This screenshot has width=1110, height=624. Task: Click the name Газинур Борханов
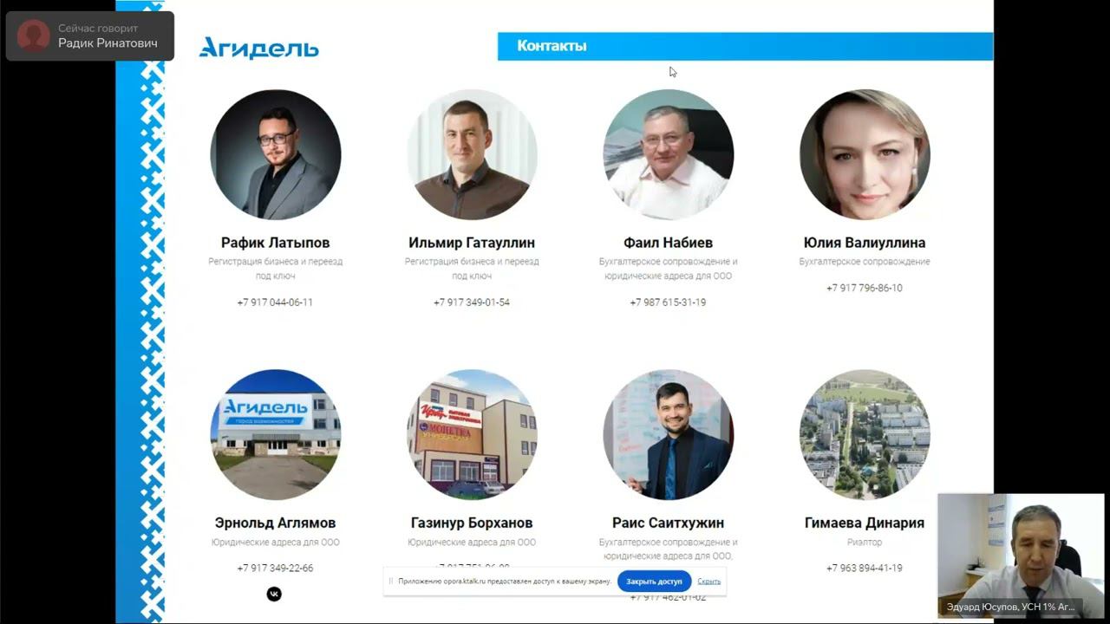[x=472, y=523]
